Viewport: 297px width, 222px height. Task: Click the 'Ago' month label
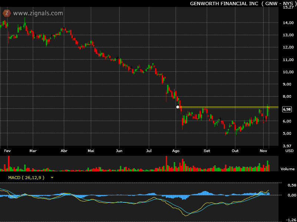[x=176, y=151]
